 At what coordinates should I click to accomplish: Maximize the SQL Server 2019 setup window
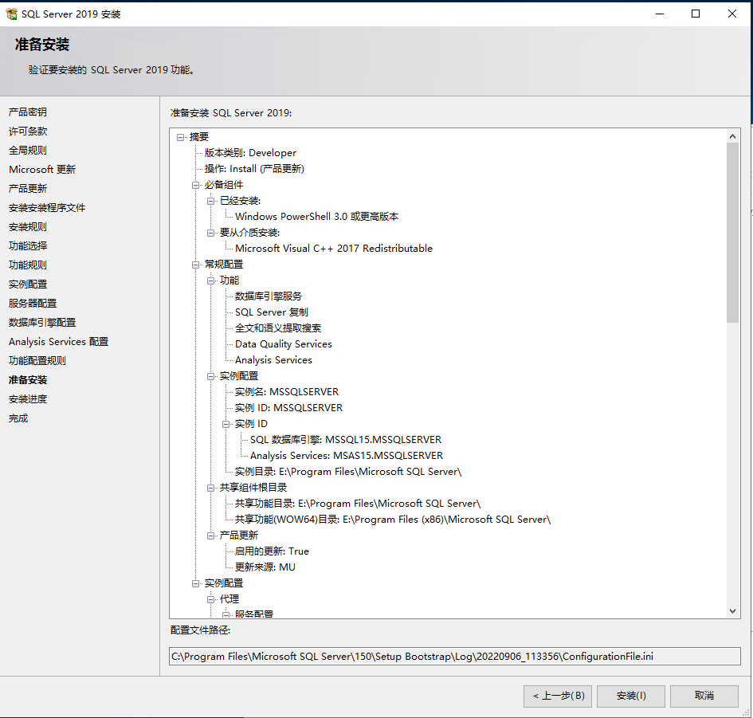click(x=696, y=14)
